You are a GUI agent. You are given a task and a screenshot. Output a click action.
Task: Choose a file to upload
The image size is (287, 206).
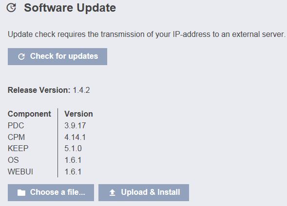(51, 192)
